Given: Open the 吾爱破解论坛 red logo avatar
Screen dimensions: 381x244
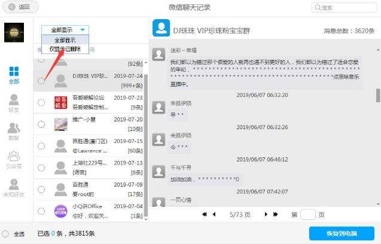Looking at the screenshot, I should pyautogui.click(x=61, y=102).
